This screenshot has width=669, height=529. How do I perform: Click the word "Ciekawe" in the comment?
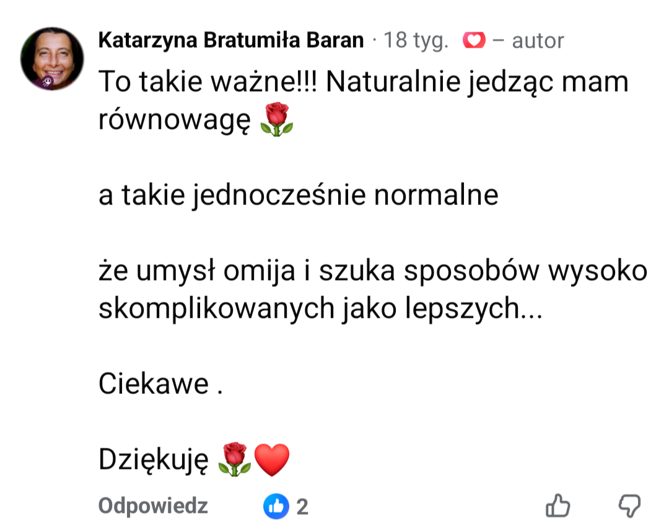point(154,385)
